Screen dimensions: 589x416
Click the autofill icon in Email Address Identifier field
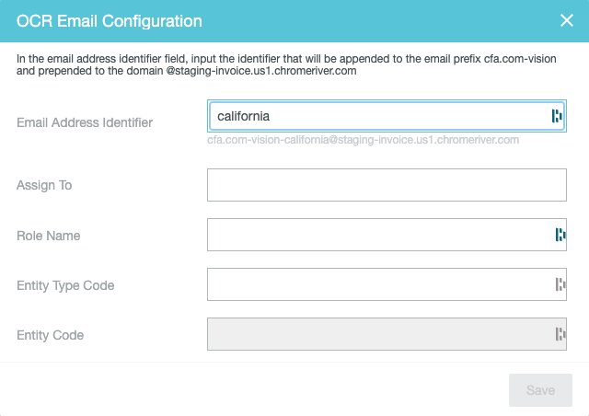pos(556,116)
